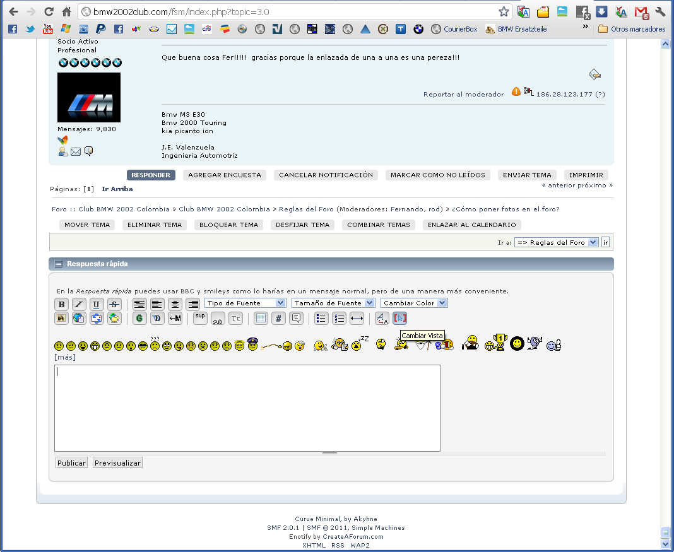Open the YouTube bookmark
Viewport: 674px width, 552px height.
pos(48,29)
